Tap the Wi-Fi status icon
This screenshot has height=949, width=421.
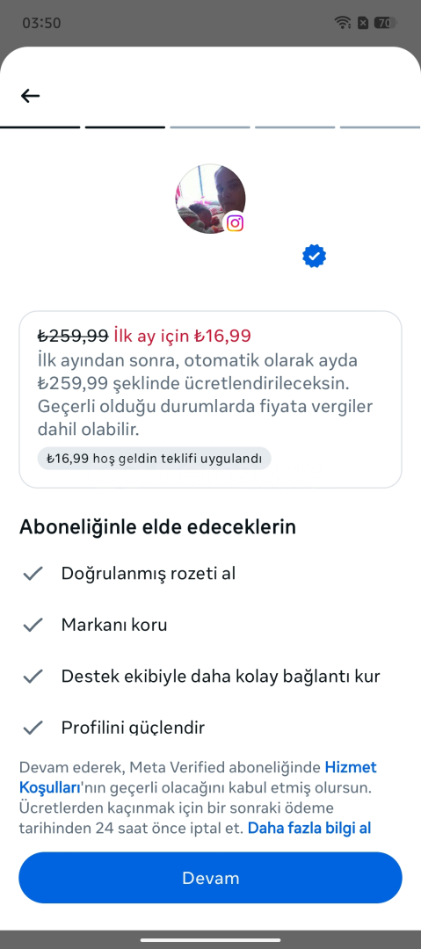343,23
